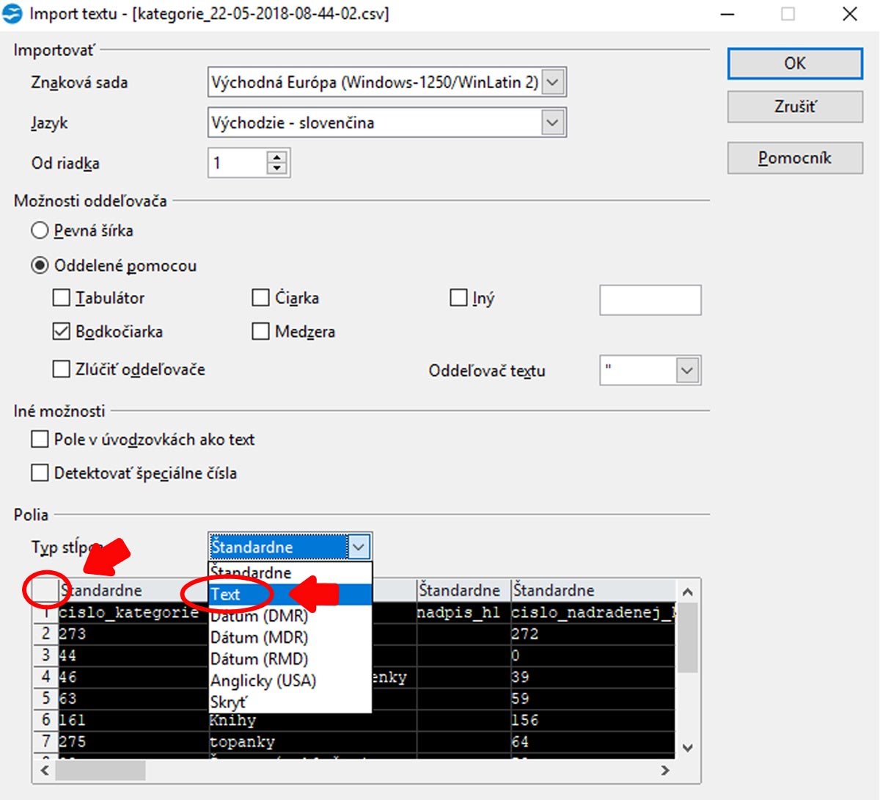Click select-all corner of preview table
Screen dimensions: 880x800
45,590
